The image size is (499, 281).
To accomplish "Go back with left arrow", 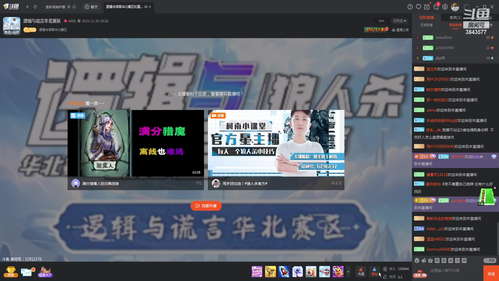I will (x=28, y=7).
